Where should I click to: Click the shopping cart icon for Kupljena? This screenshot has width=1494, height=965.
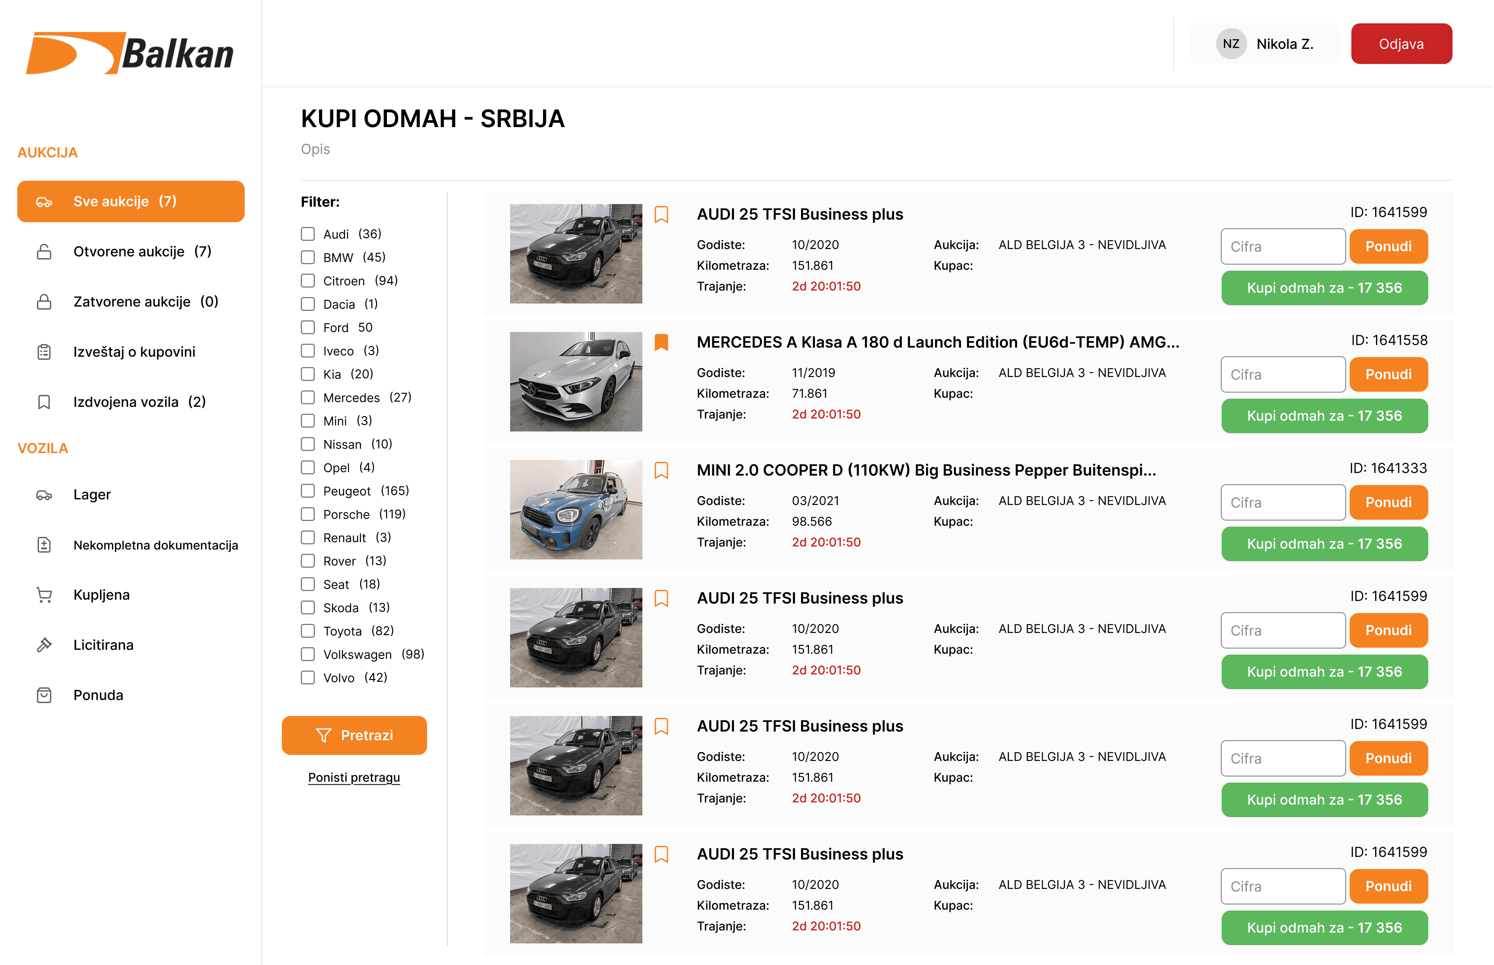pyautogui.click(x=44, y=595)
